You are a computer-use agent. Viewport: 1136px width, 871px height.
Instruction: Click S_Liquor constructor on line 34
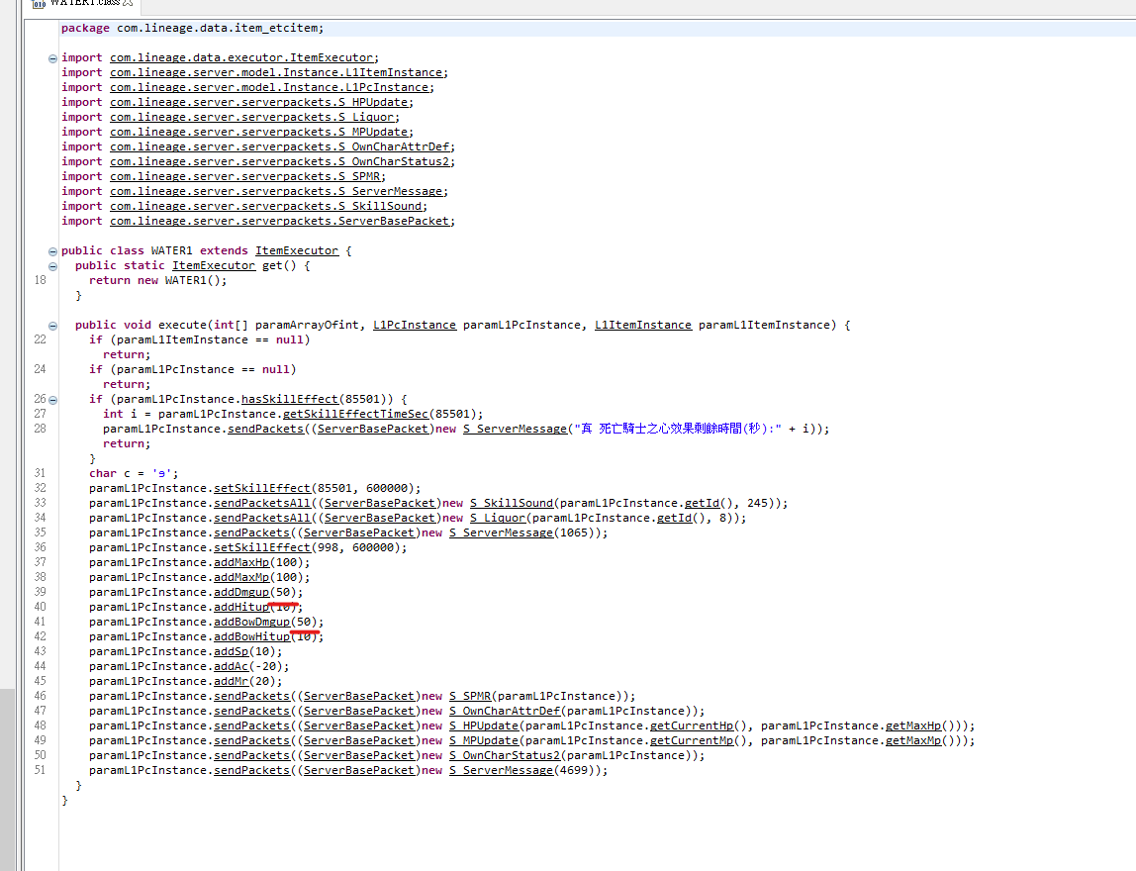498,518
